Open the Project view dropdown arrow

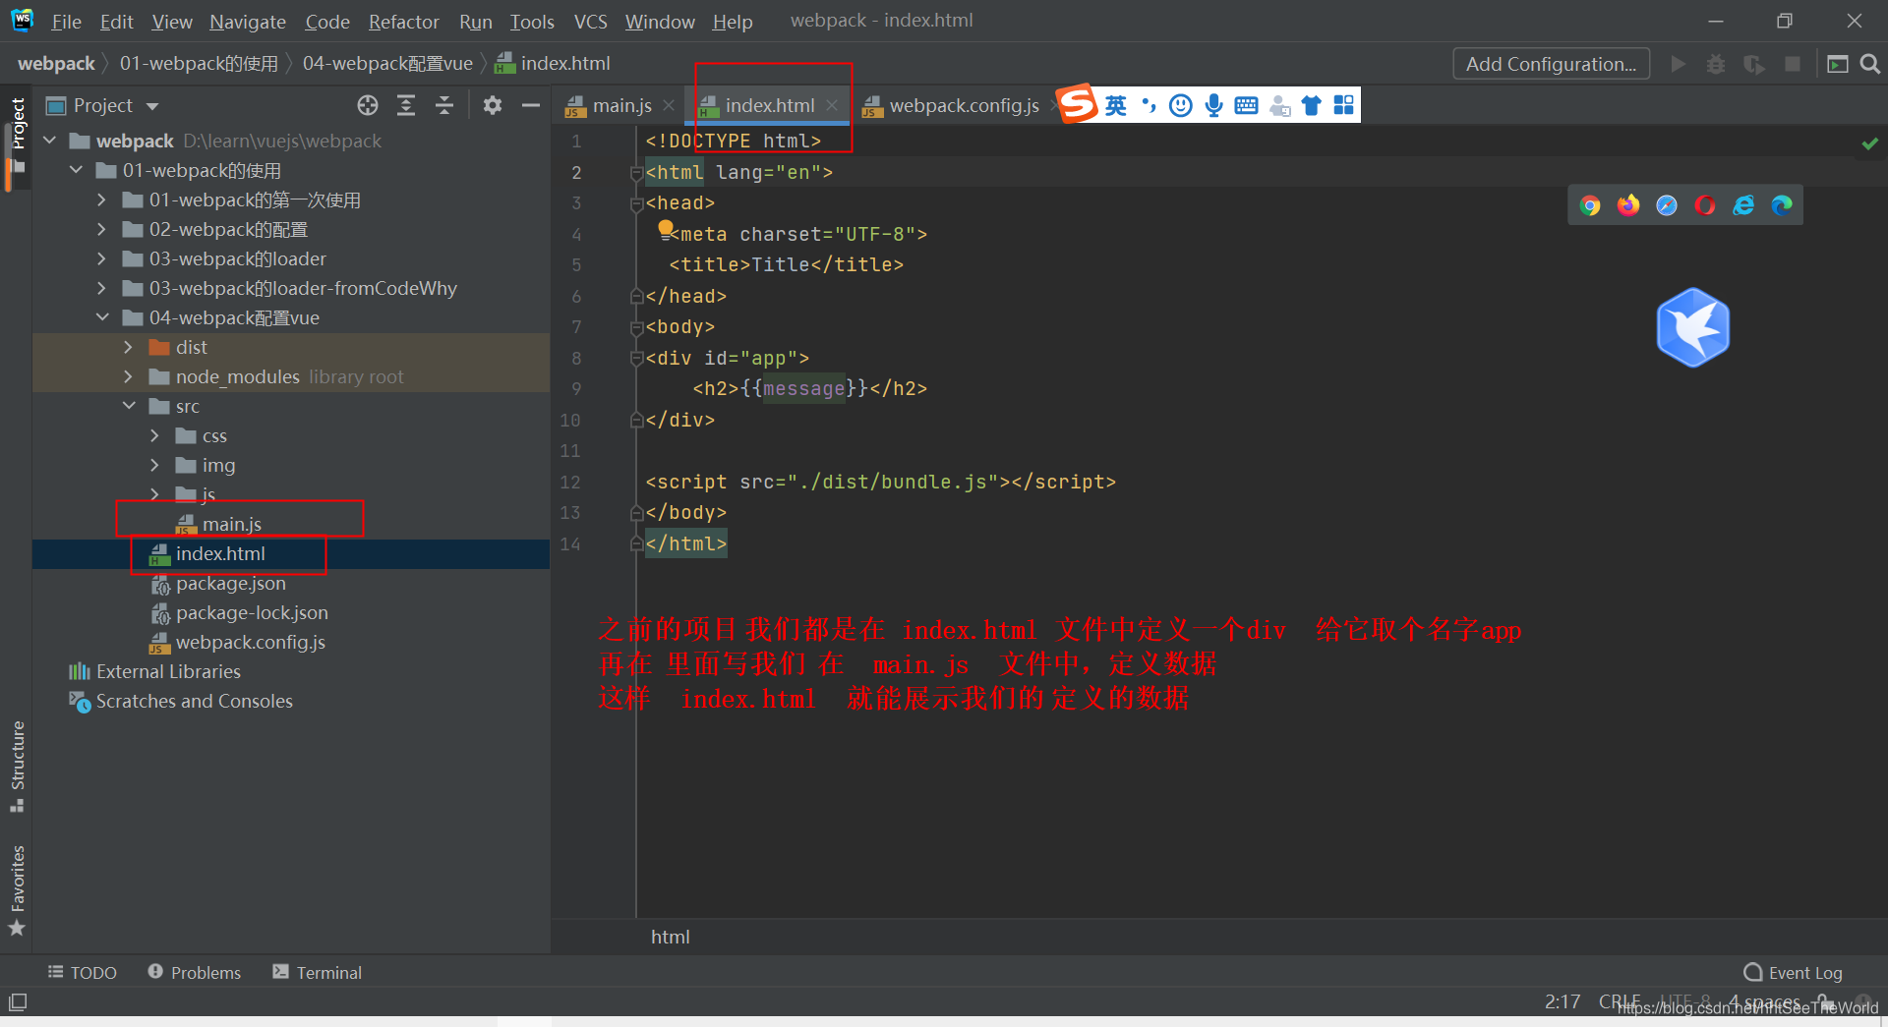[152, 106]
